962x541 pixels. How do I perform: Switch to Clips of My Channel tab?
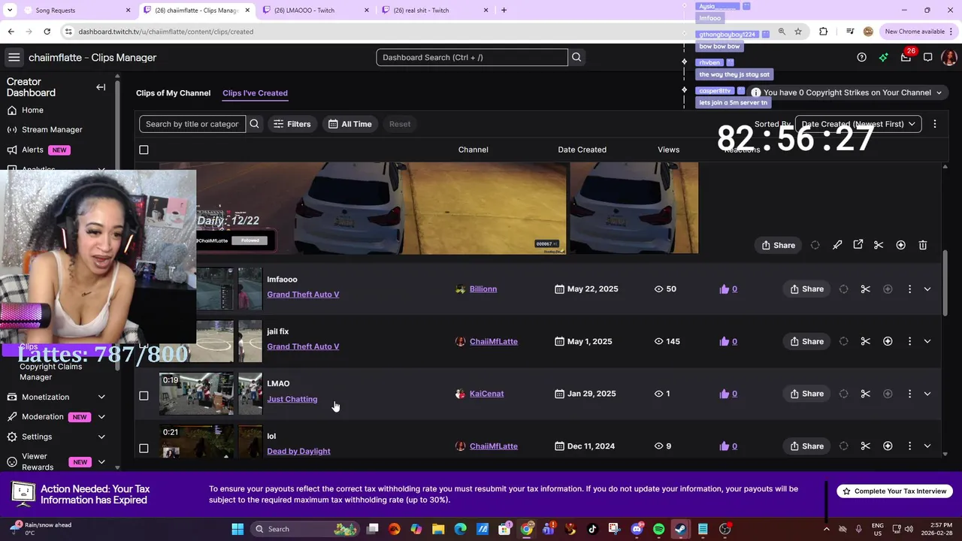(x=173, y=93)
